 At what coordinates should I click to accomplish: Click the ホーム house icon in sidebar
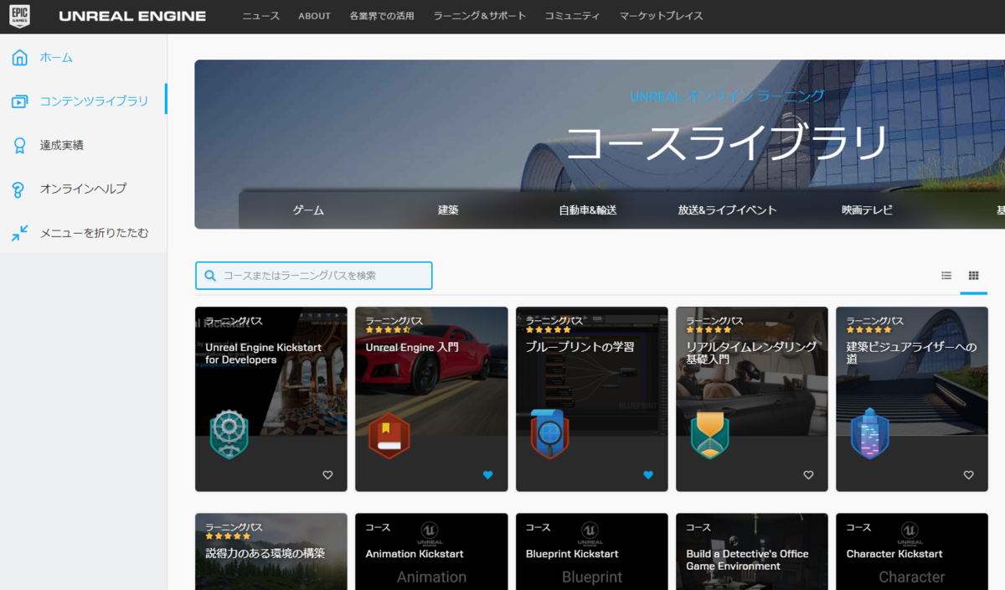19,58
